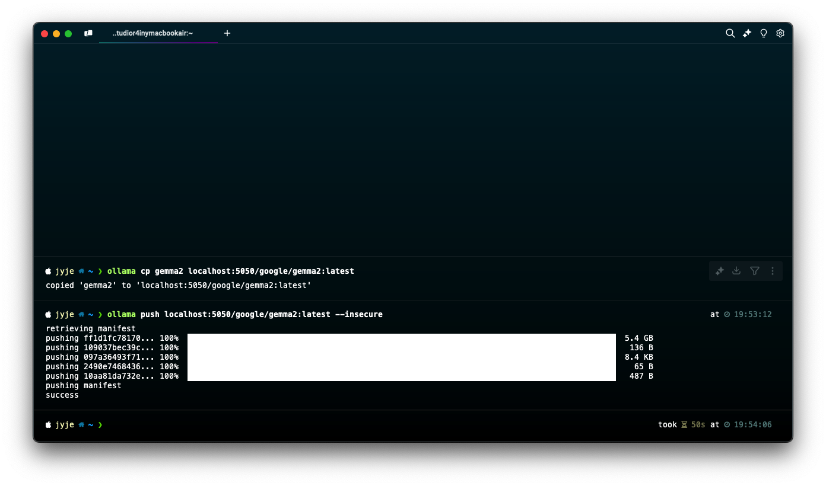Click the '487 B' size value
Screen dimensions: 826x486
tap(641, 376)
